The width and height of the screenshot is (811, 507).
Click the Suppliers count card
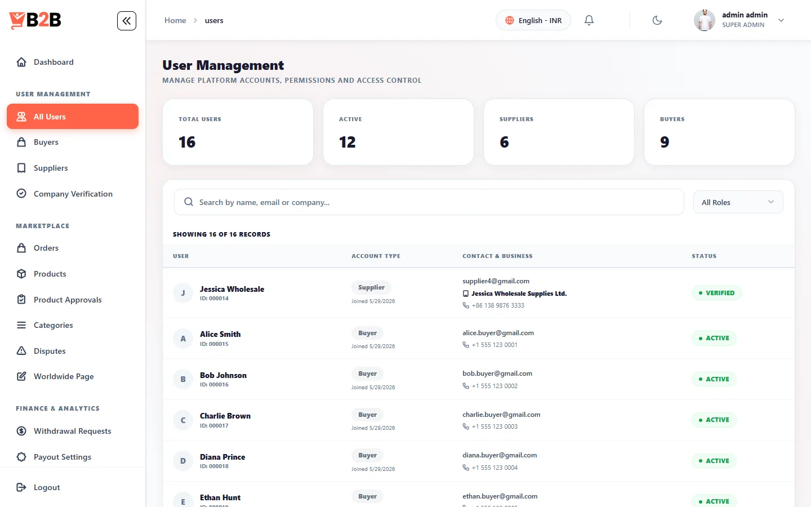click(559, 132)
